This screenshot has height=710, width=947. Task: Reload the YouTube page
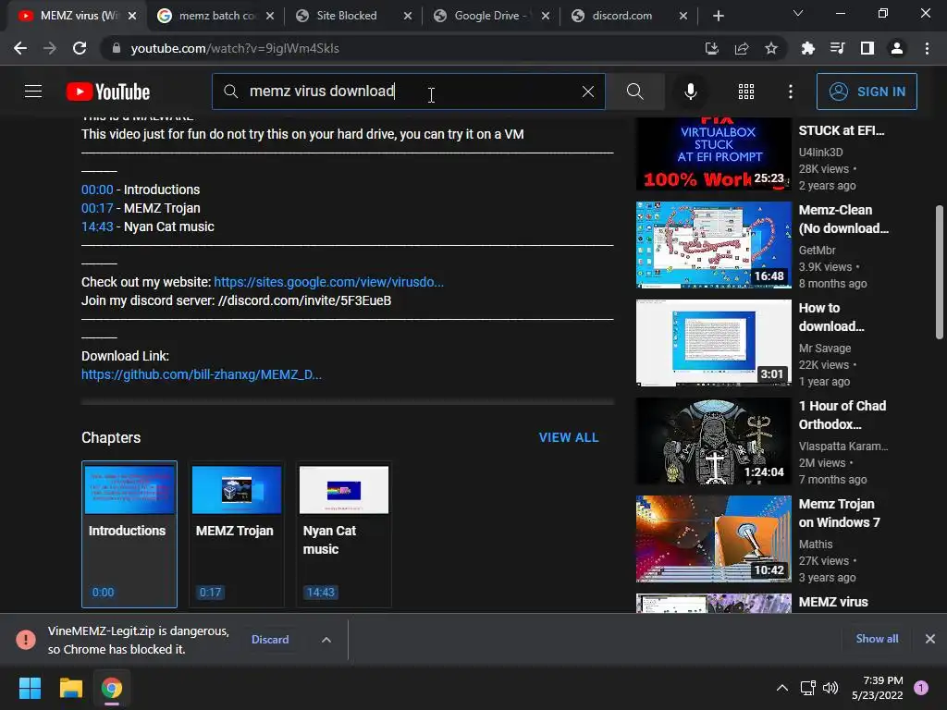pos(80,48)
